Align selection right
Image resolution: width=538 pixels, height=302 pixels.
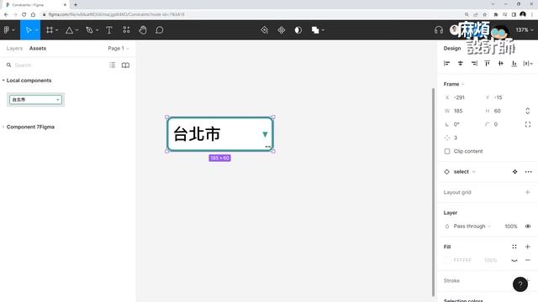pyautogui.click(x=474, y=64)
